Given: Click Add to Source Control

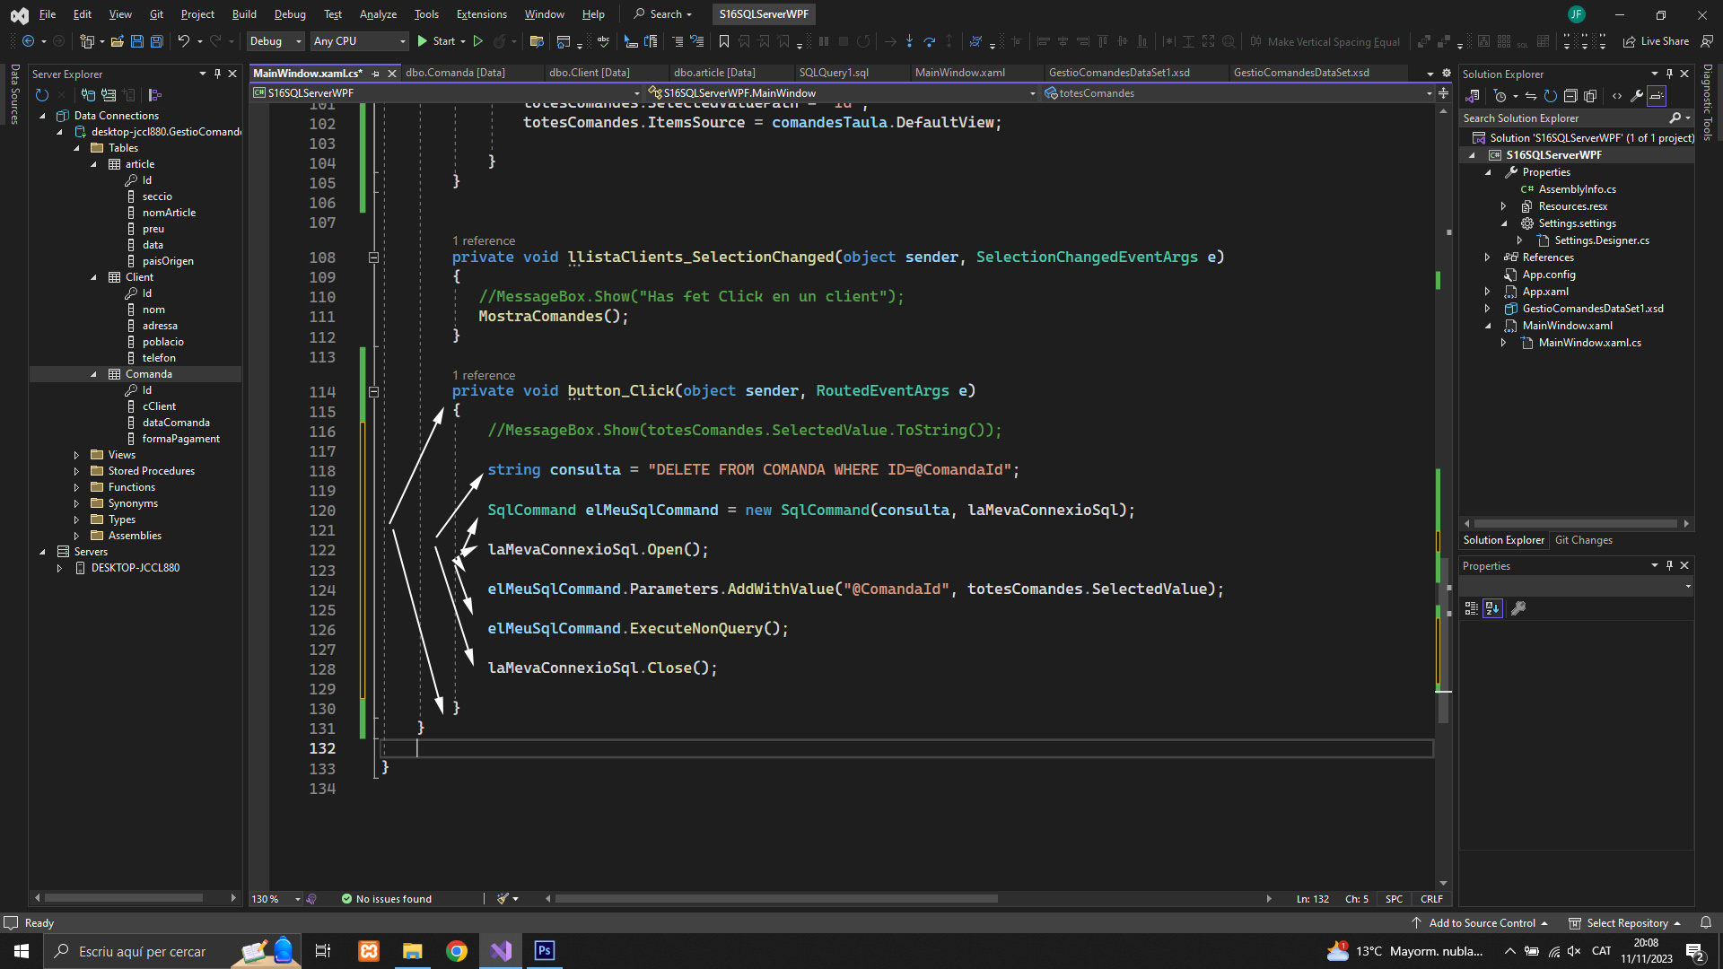Looking at the screenshot, I should click(1482, 923).
